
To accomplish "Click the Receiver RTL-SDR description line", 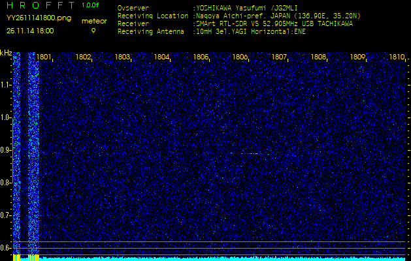I will 274,23.
